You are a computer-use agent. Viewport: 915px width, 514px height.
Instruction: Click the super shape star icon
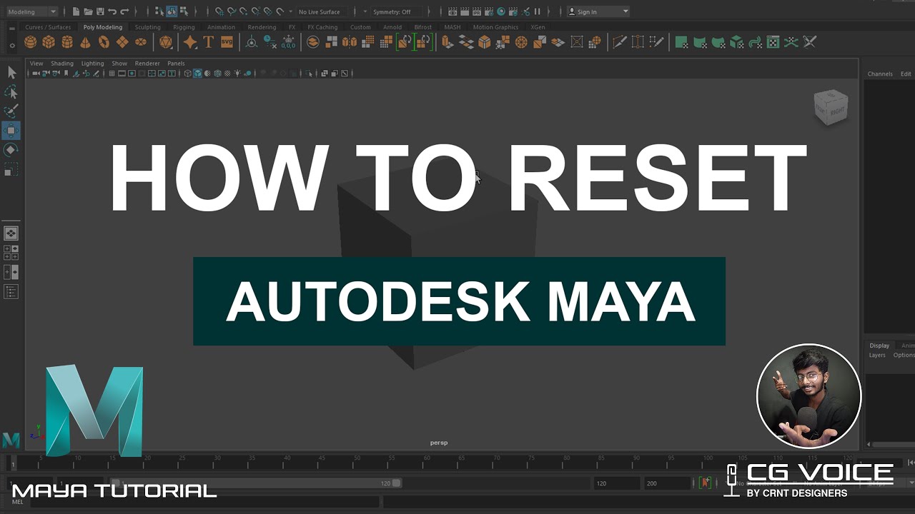tap(190, 43)
